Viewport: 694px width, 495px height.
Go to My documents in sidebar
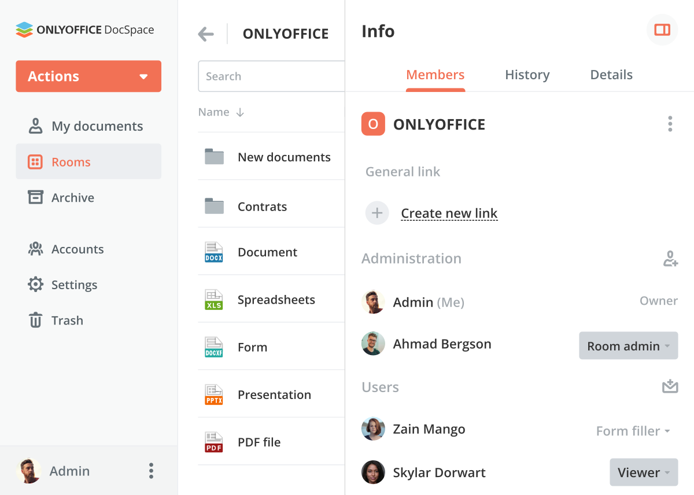97,126
